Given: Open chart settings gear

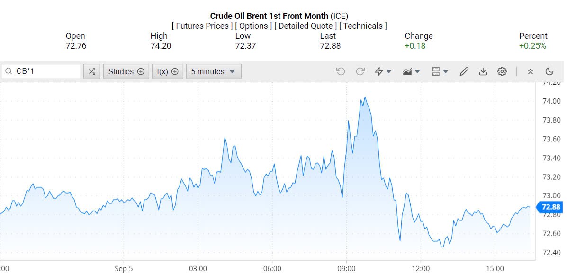Looking at the screenshot, I should (502, 71).
